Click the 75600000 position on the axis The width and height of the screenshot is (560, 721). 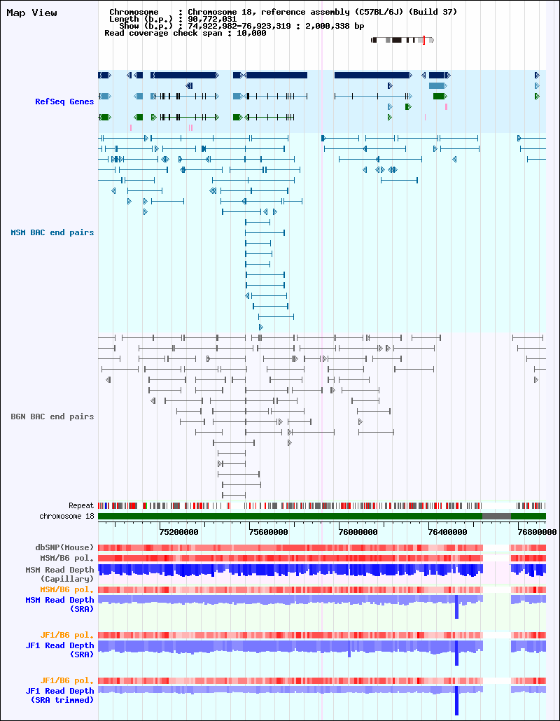click(x=269, y=532)
